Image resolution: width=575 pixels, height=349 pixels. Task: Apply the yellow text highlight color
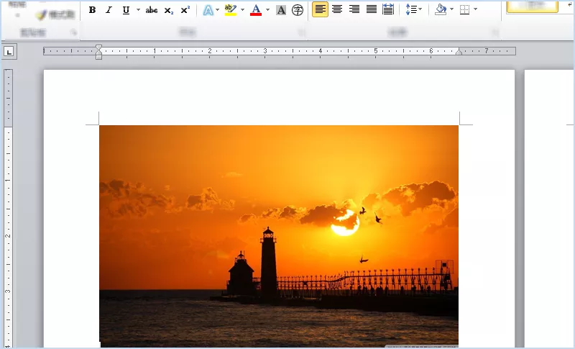(x=230, y=10)
